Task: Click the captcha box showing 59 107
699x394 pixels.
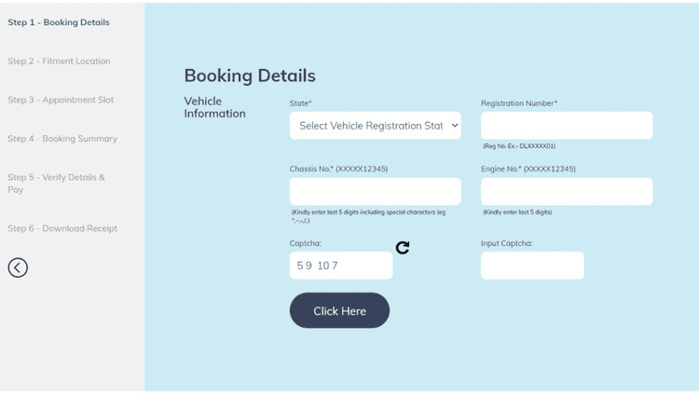Action: click(x=341, y=265)
